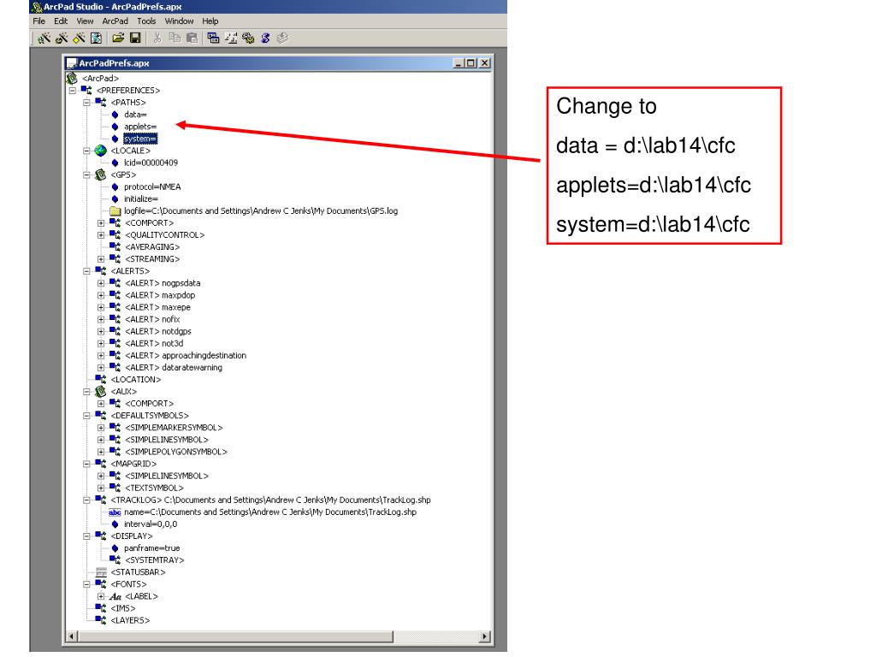Expand the SIMPLEPOLYGONSYMBOL node

[101, 452]
